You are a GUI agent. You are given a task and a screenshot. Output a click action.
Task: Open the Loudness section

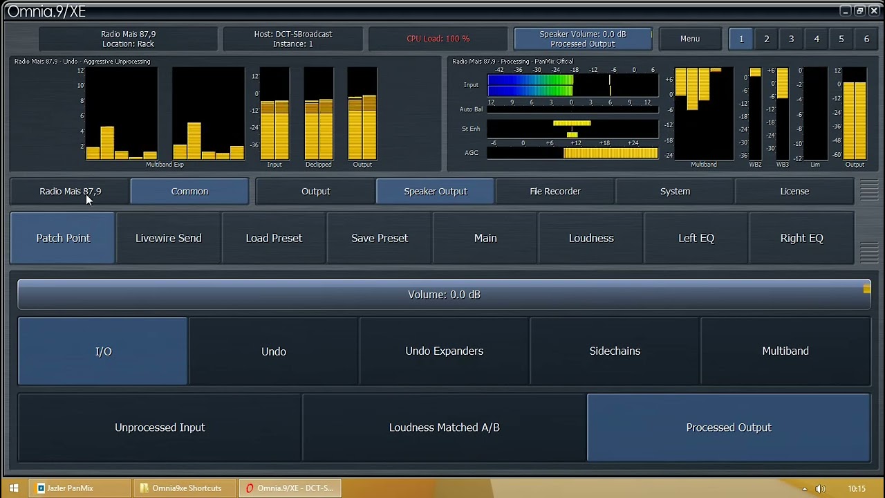point(591,238)
